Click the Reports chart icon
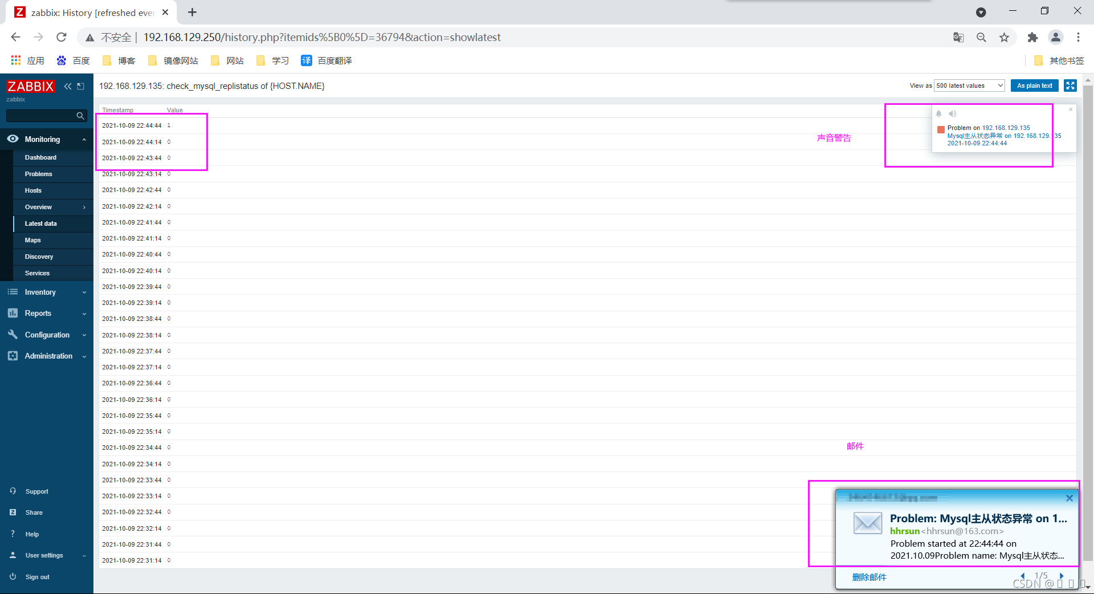 pos(13,313)
